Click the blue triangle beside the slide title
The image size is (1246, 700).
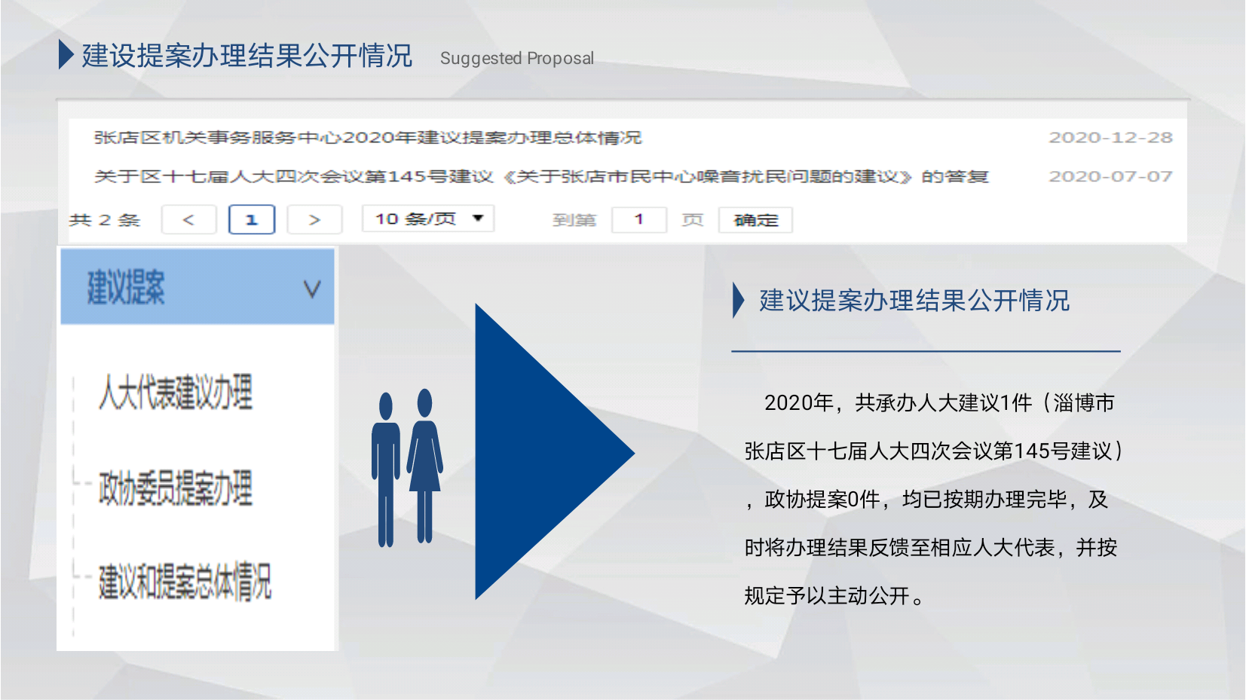[x=66, y=55]
